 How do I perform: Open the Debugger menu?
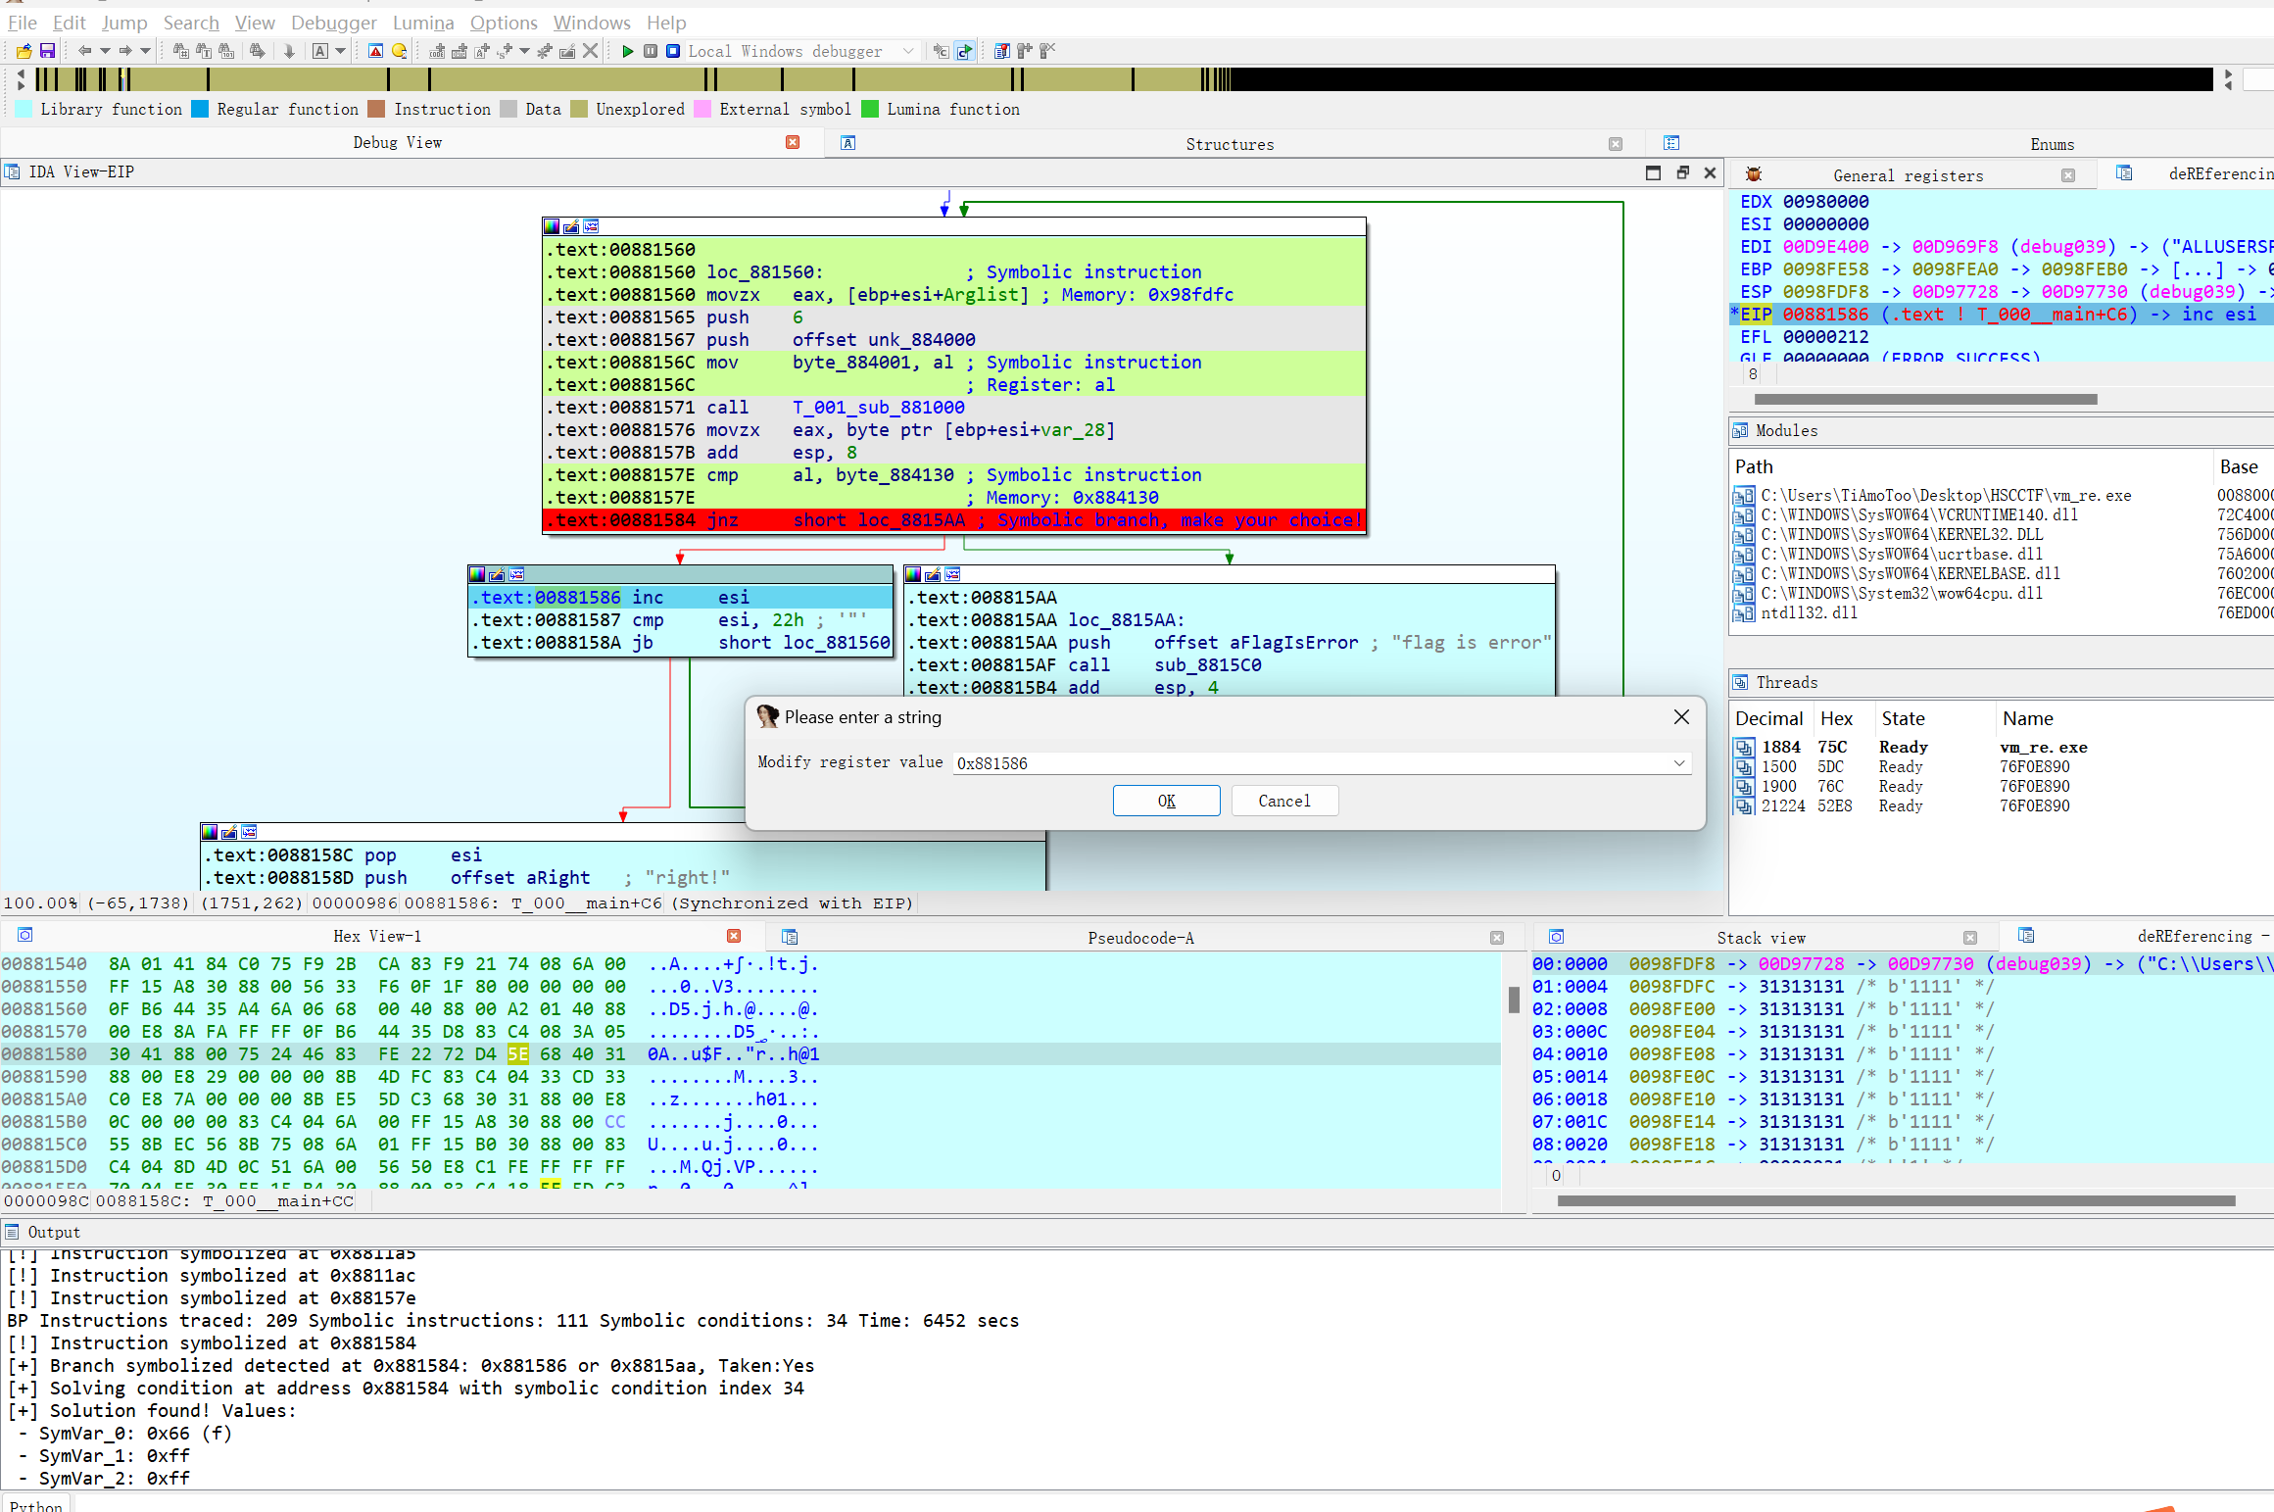click(x=334, y=23)
